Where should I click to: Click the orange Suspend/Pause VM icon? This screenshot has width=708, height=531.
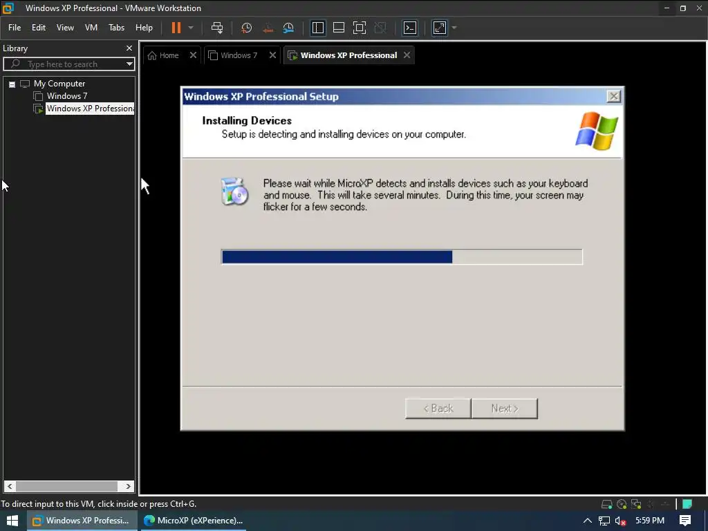pos(176,28)
